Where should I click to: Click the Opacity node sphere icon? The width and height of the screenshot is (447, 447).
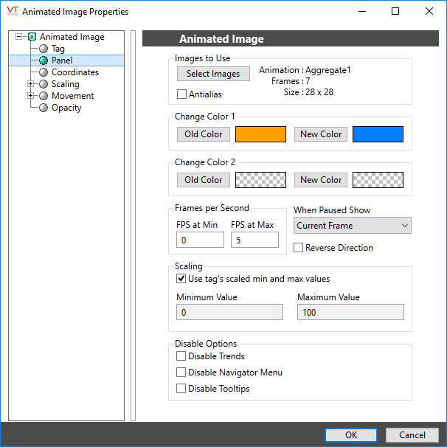44,108
